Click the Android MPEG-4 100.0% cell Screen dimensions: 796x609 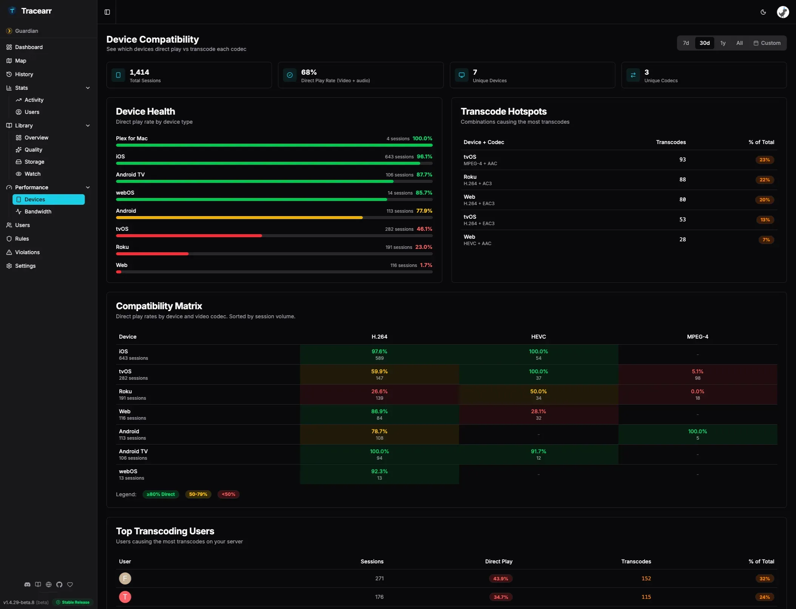(x=697, y=434)
